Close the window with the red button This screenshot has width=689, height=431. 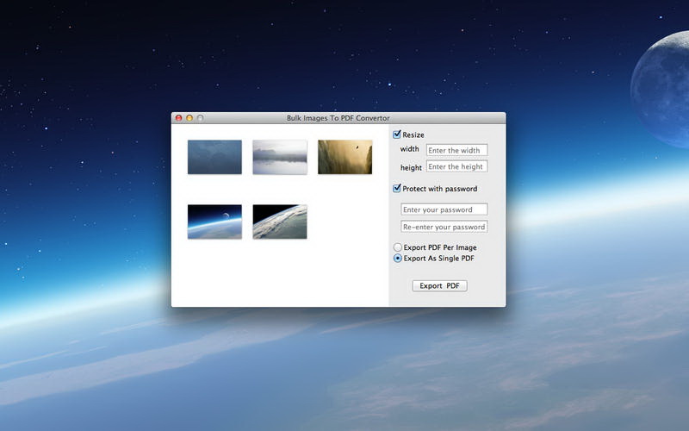tap(179, 118)
